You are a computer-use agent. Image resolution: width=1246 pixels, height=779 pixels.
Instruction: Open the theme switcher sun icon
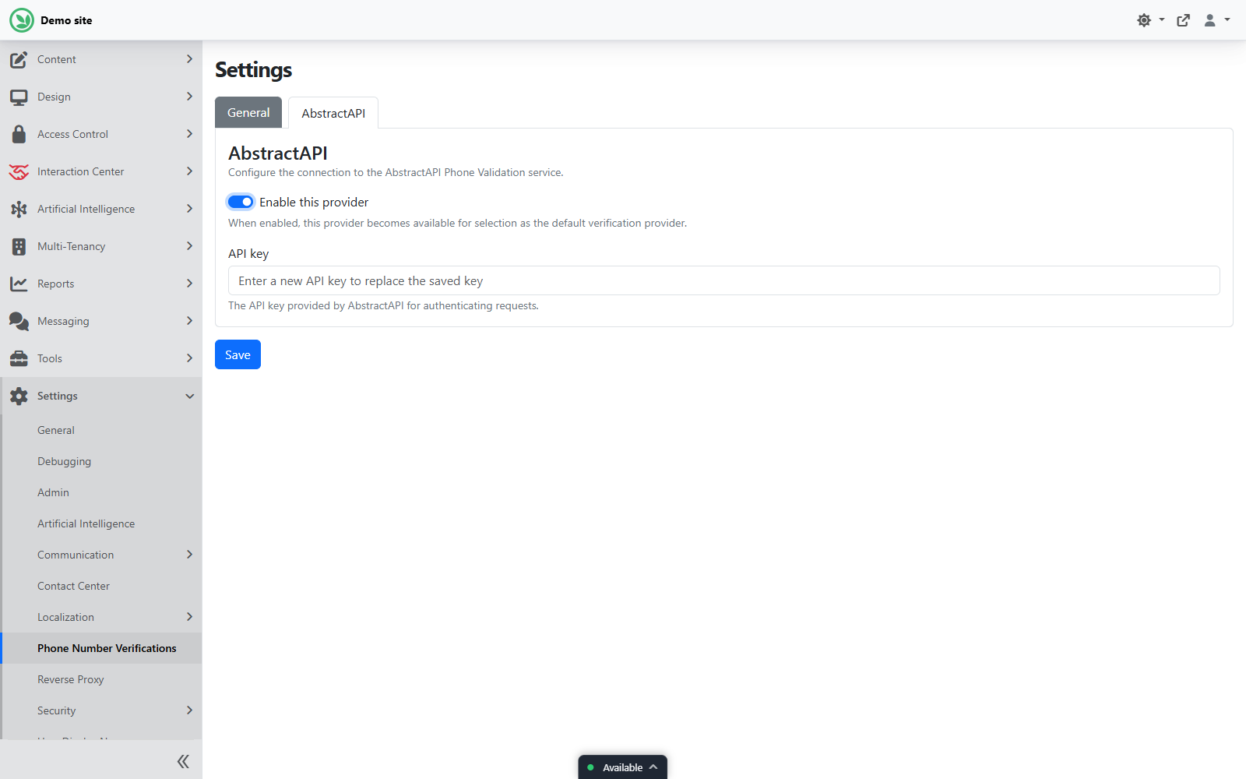(1144, 20)
